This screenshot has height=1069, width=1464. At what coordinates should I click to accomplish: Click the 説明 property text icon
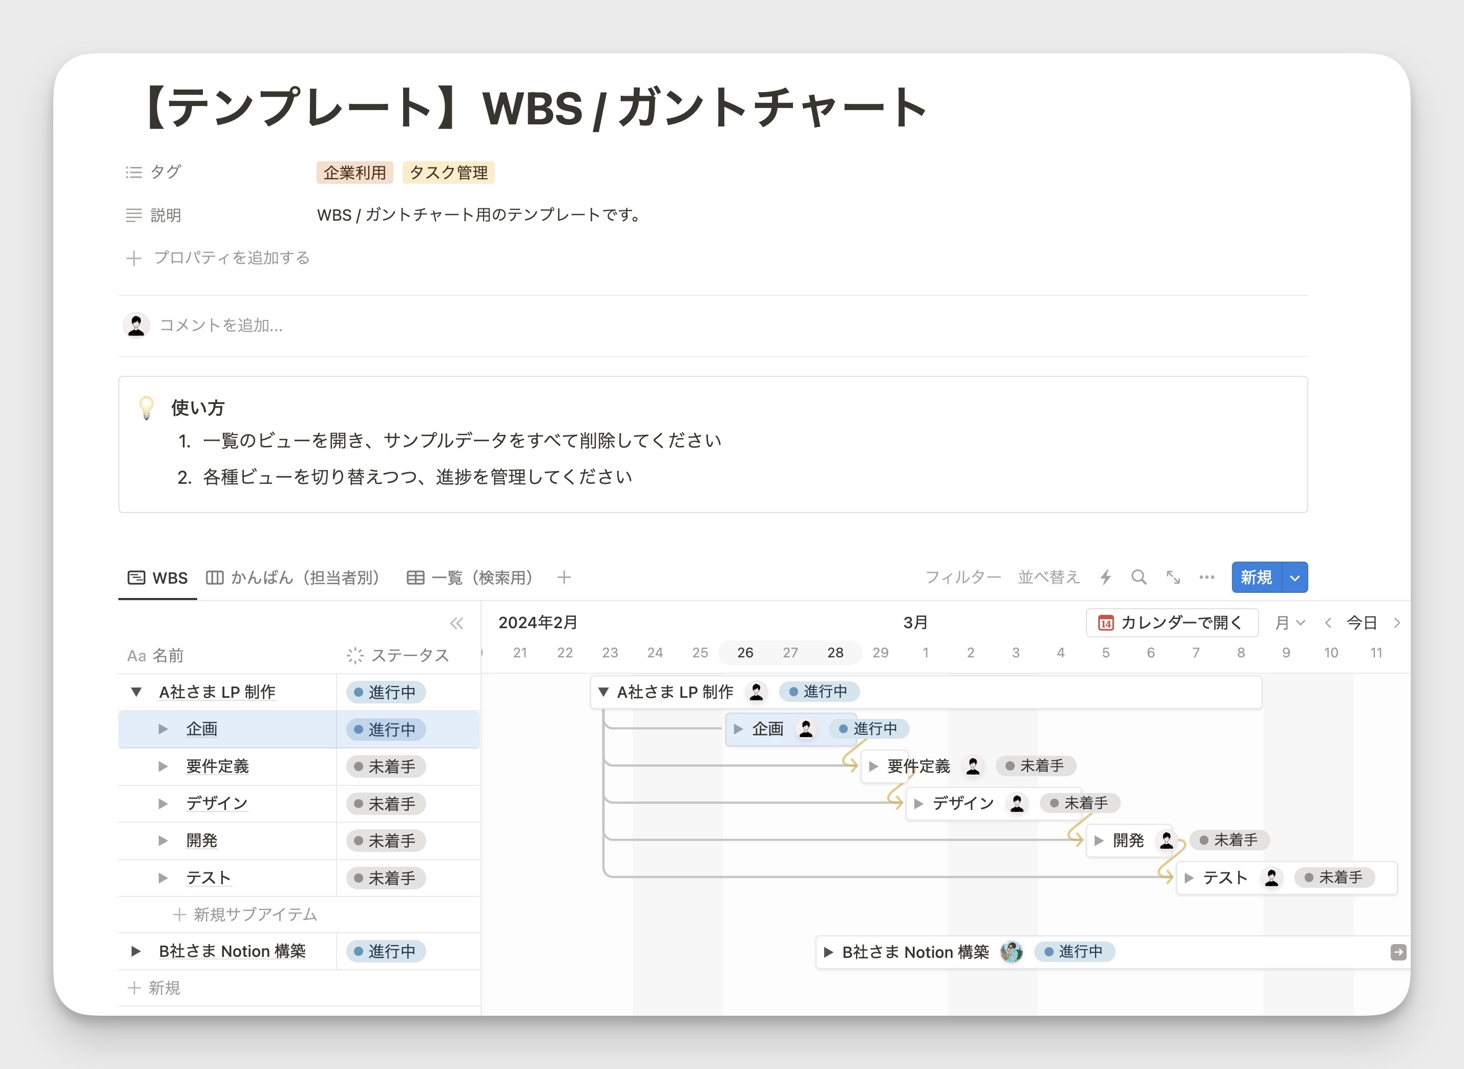click(x=133, y=215)
